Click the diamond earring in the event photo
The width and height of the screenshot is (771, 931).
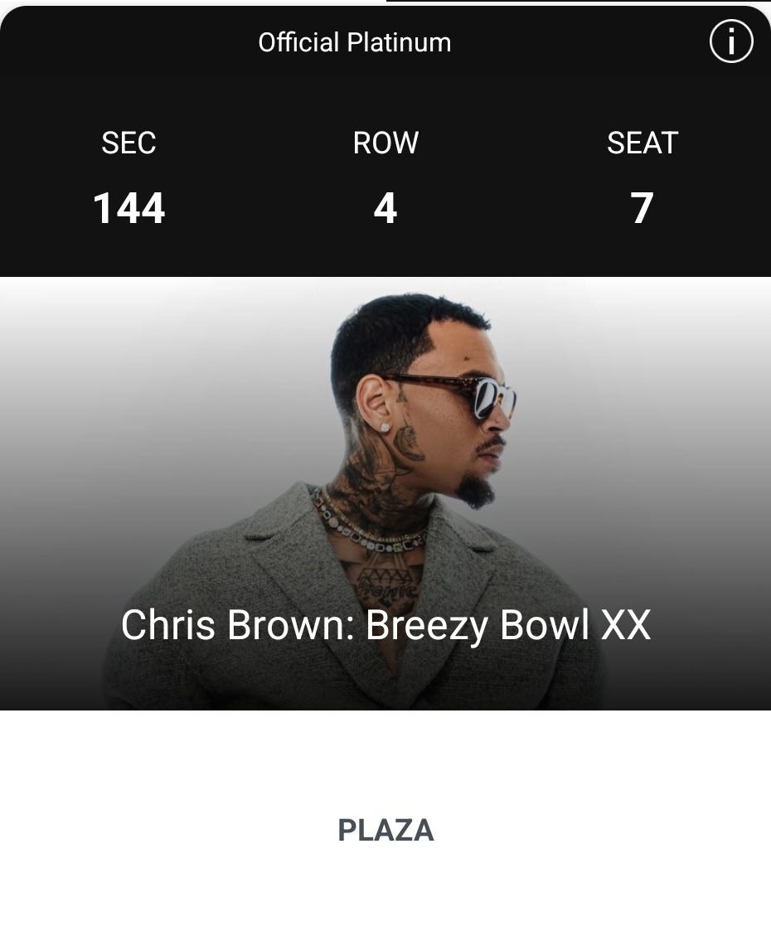click(x=385, y=424)
